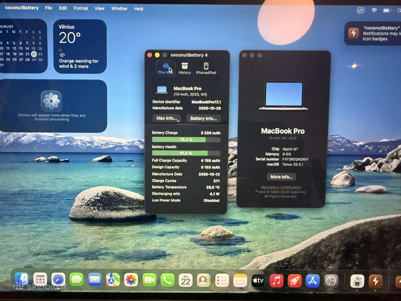
Task: Open Music from the Dock
Action: [x=276, y=281]
